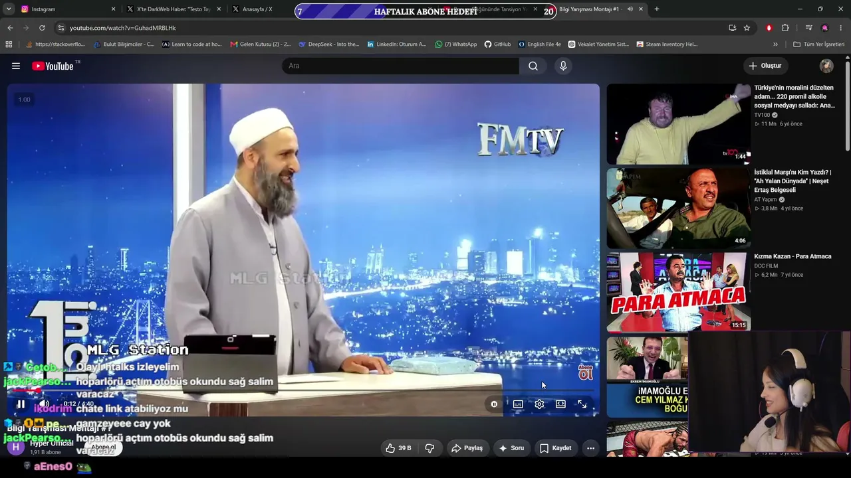Open the Tüm Yer İşaretleri folder

point(818,44)
